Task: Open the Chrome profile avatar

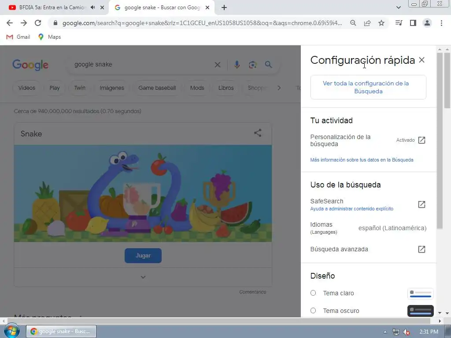Action: pos(427,23)
